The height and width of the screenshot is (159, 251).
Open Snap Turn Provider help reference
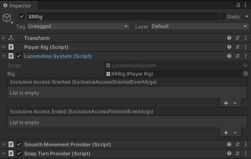[x=229, y=153]
